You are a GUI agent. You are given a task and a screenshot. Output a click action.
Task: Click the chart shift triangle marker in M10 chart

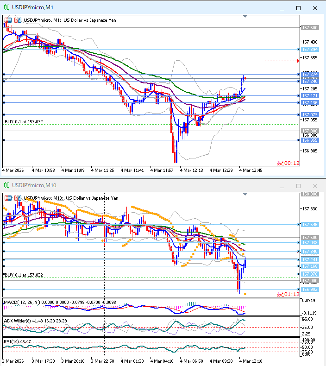(x=245, y=195)
